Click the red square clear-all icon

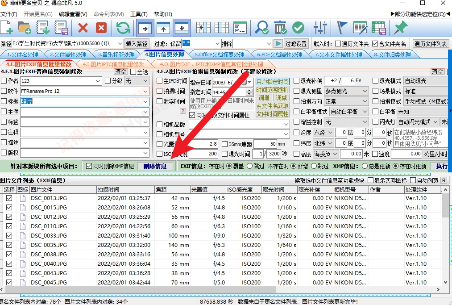coord(101,28)
